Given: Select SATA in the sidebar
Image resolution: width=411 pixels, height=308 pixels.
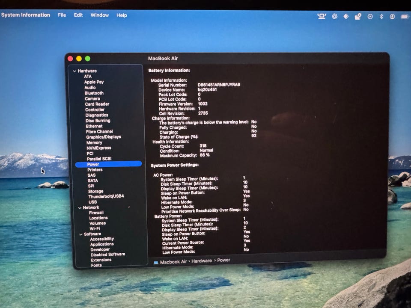Looking at the screenshot, I should click(93, 181).
